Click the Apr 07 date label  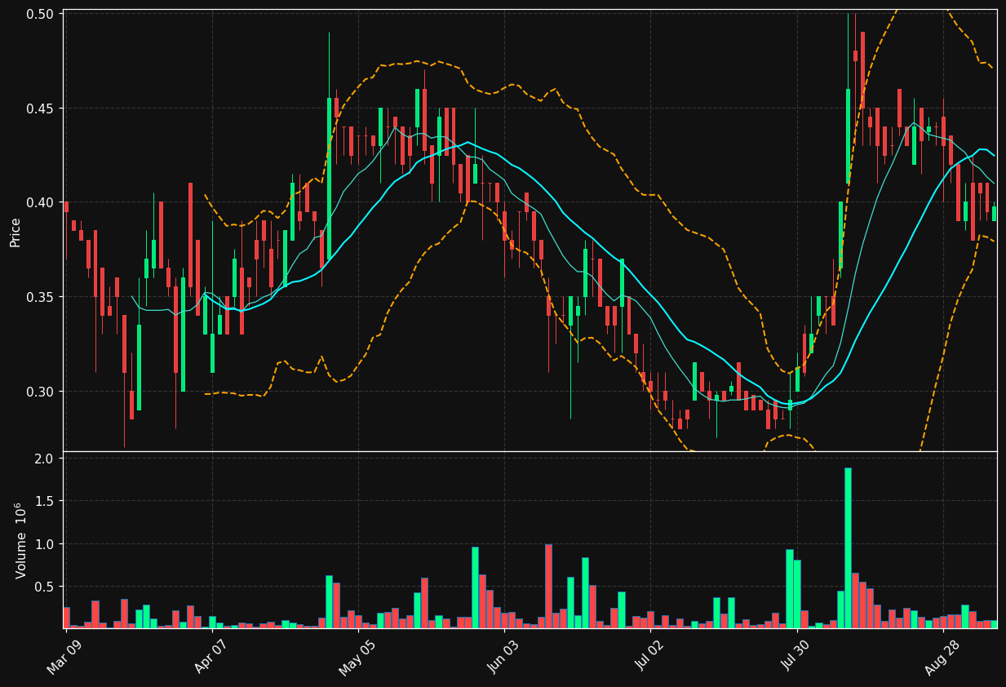coord(211,656)
